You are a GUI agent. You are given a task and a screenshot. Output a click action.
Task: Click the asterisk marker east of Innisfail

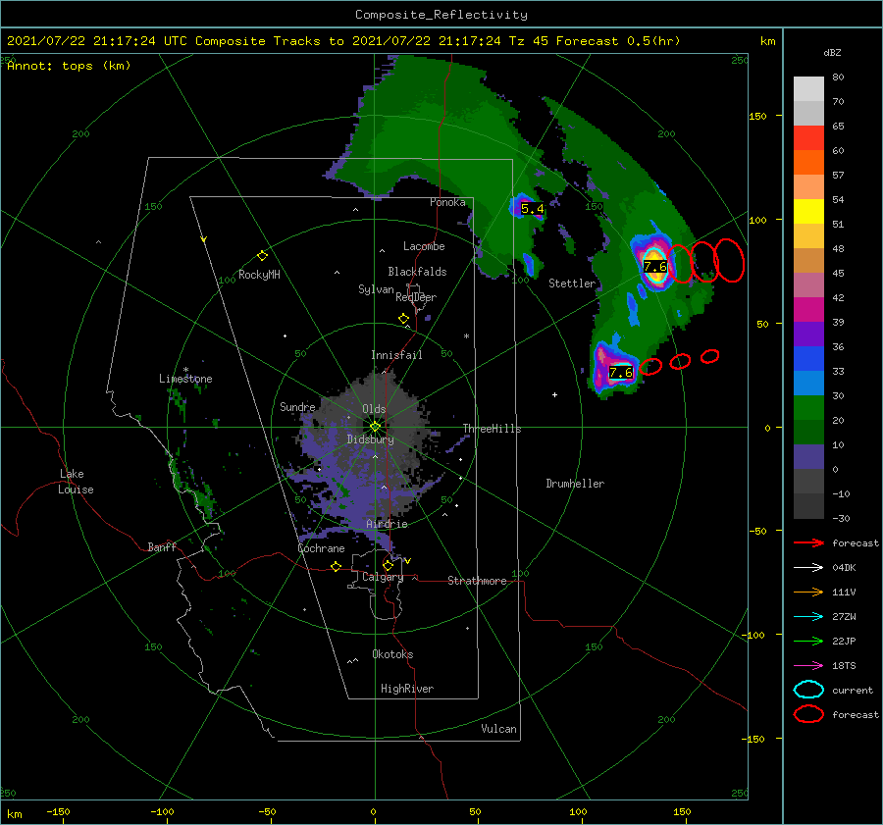point(466,336)
